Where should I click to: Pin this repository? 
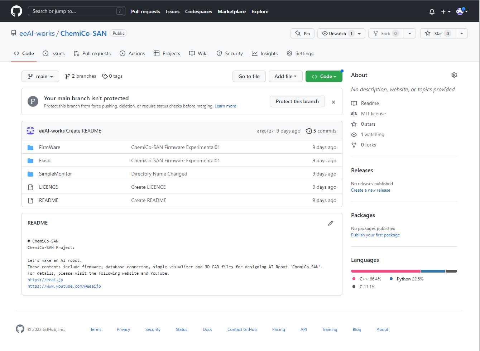[x=302, y=33]
